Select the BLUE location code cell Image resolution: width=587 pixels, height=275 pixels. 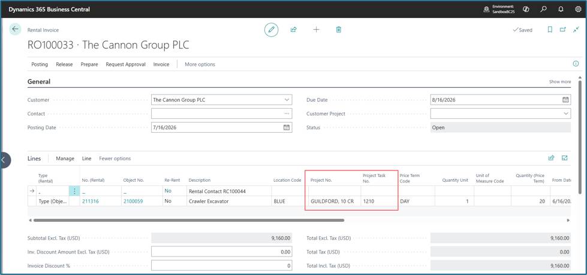click(x=289, y=201)
